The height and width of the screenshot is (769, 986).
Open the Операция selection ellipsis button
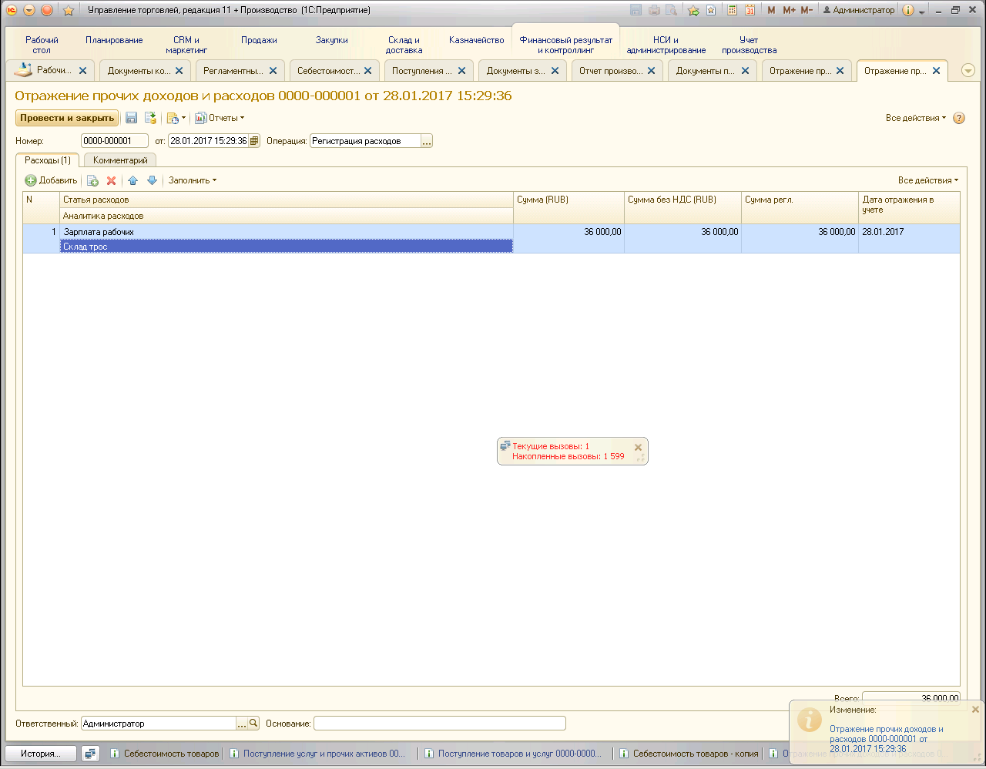tap(427, 141)
